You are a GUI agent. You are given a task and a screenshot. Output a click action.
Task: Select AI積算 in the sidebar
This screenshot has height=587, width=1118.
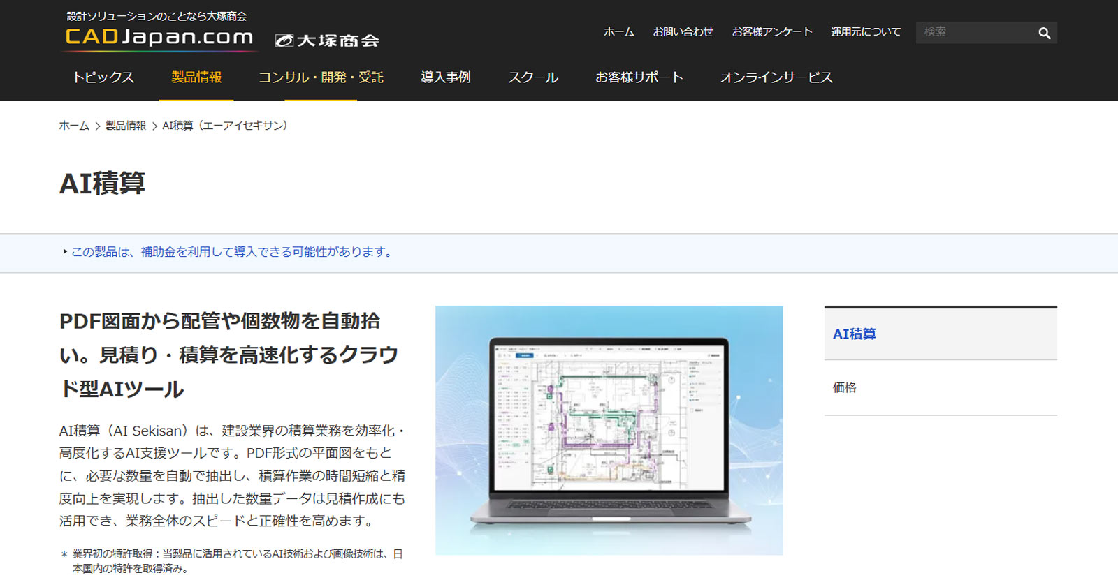pos(941,334)
